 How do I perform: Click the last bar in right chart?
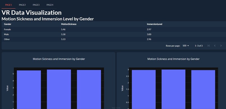point(203,90)
